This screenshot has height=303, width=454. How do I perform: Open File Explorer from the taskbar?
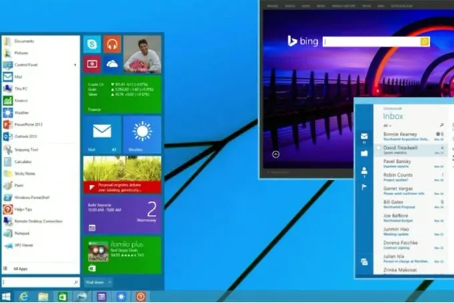point(43,296)
